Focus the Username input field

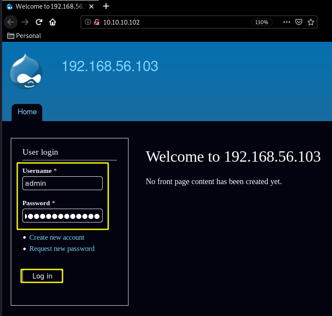tap(63, 183)
